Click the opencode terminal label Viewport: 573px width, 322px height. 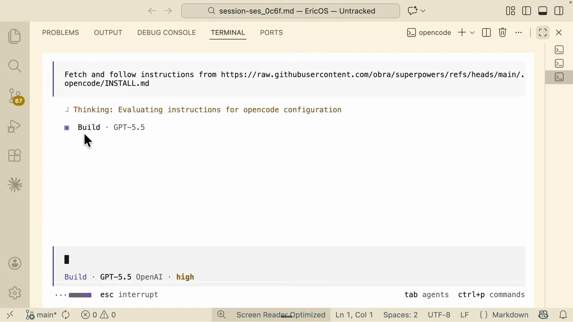coord(429,33)
